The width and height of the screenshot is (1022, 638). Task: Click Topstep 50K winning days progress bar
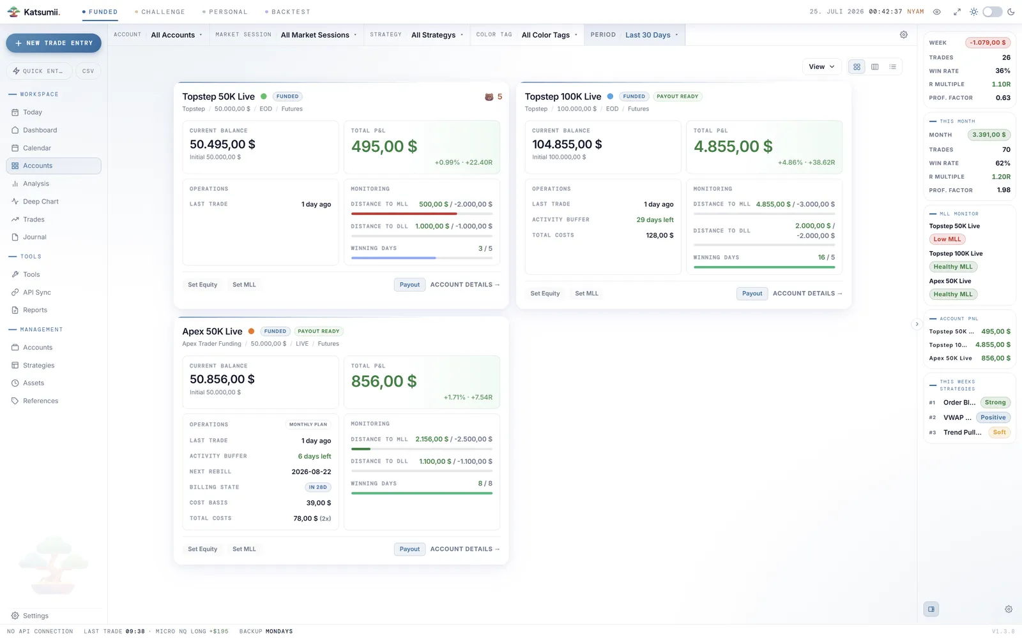(x=422, y=258)
